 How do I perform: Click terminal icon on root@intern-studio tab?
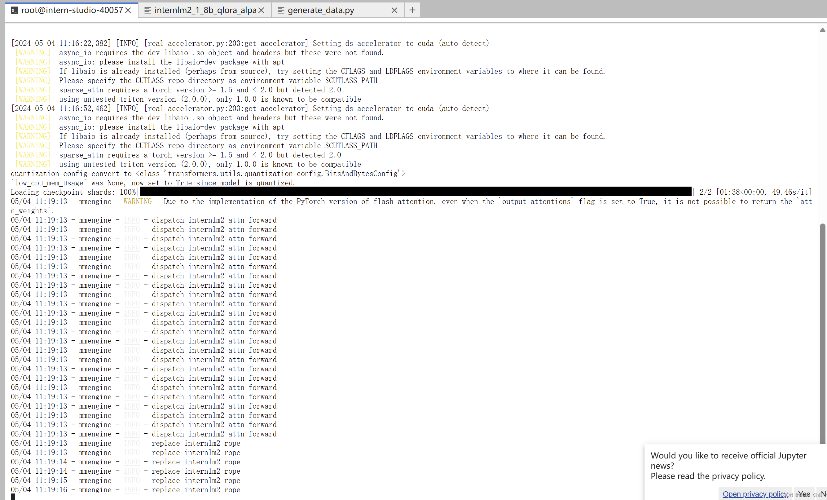[15, 11]
